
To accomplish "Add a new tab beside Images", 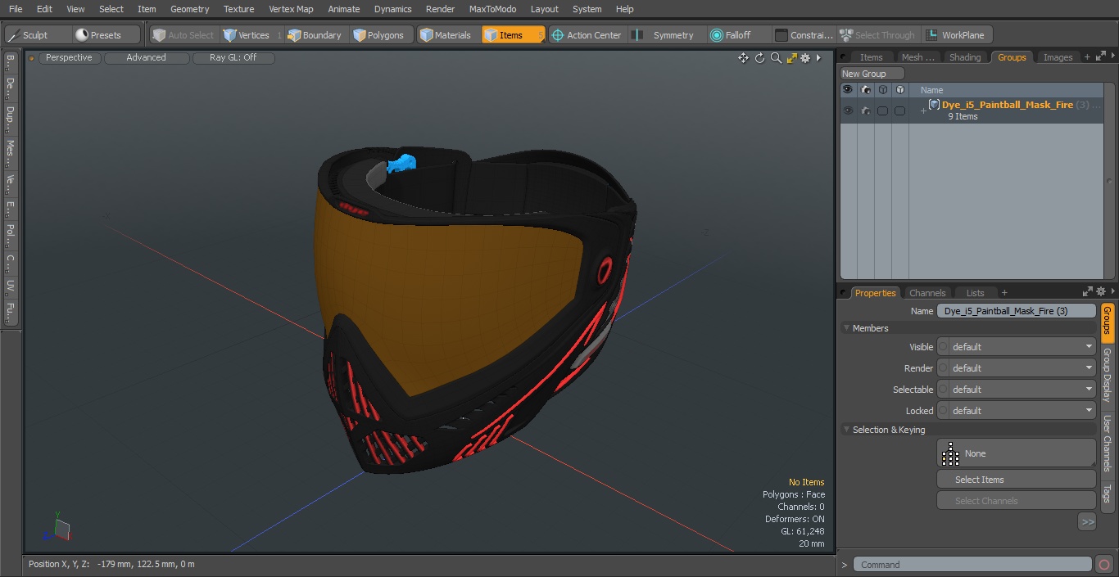I will [x=1087, y=57].
